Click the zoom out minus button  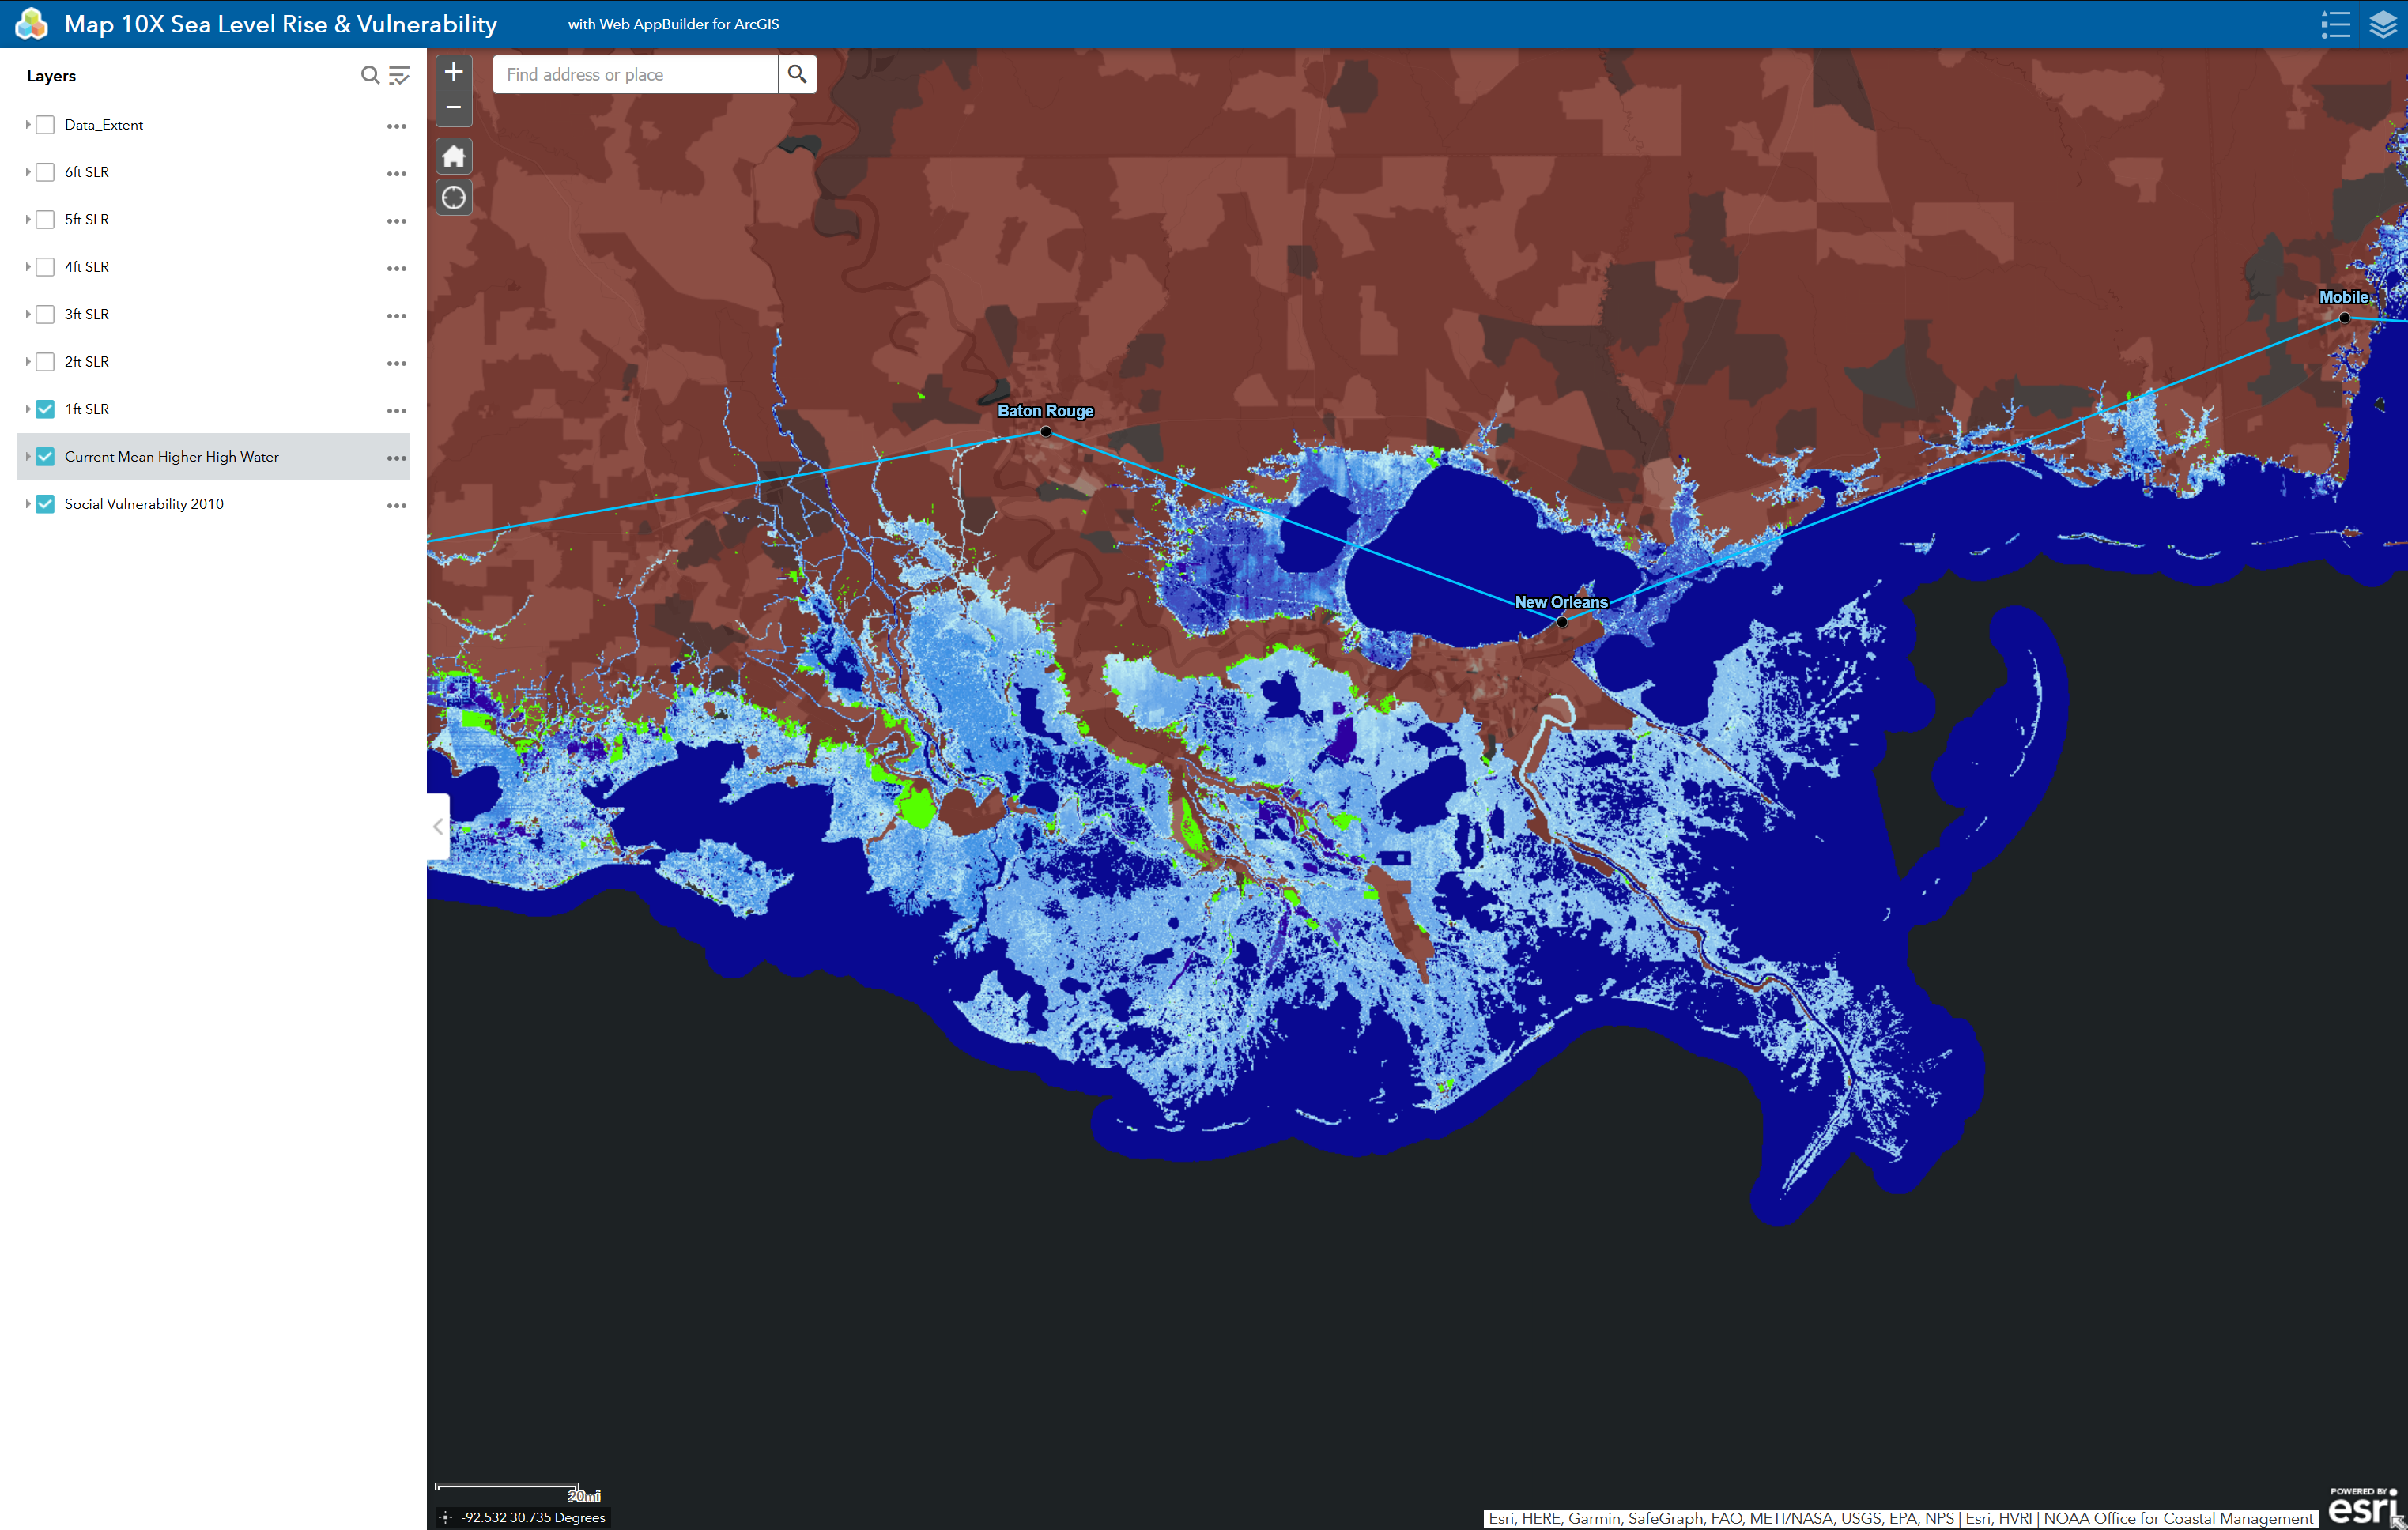click(x=454, y=108)
